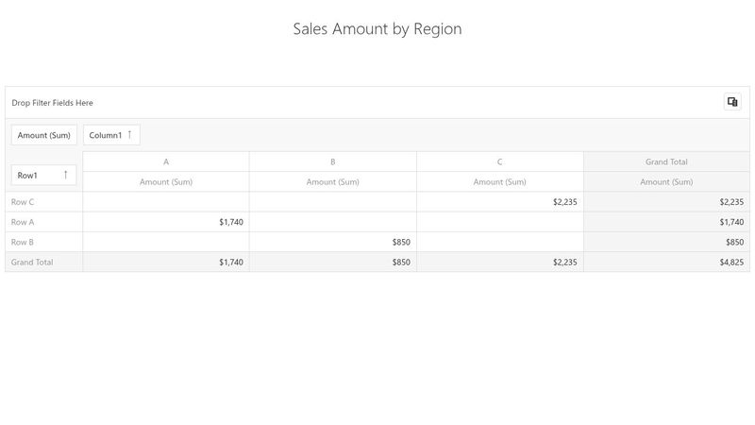Click the Grand Total column header

point(666,161)
